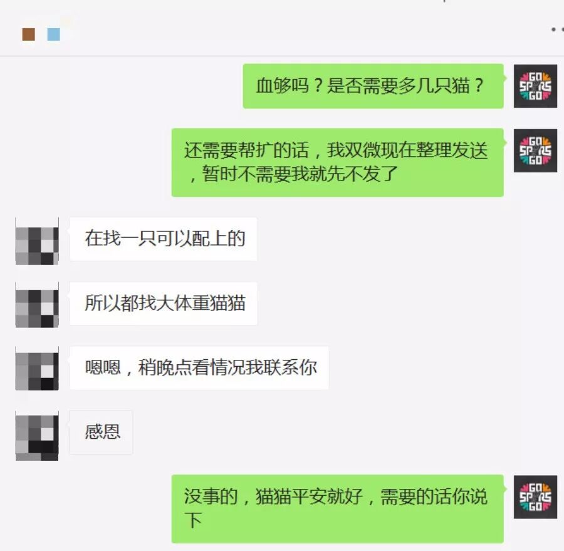Image resolution: width=564 pixels, height=551 pixels.
Task: Open the three-dot chat menu at top right
Action: pos(558,29)
